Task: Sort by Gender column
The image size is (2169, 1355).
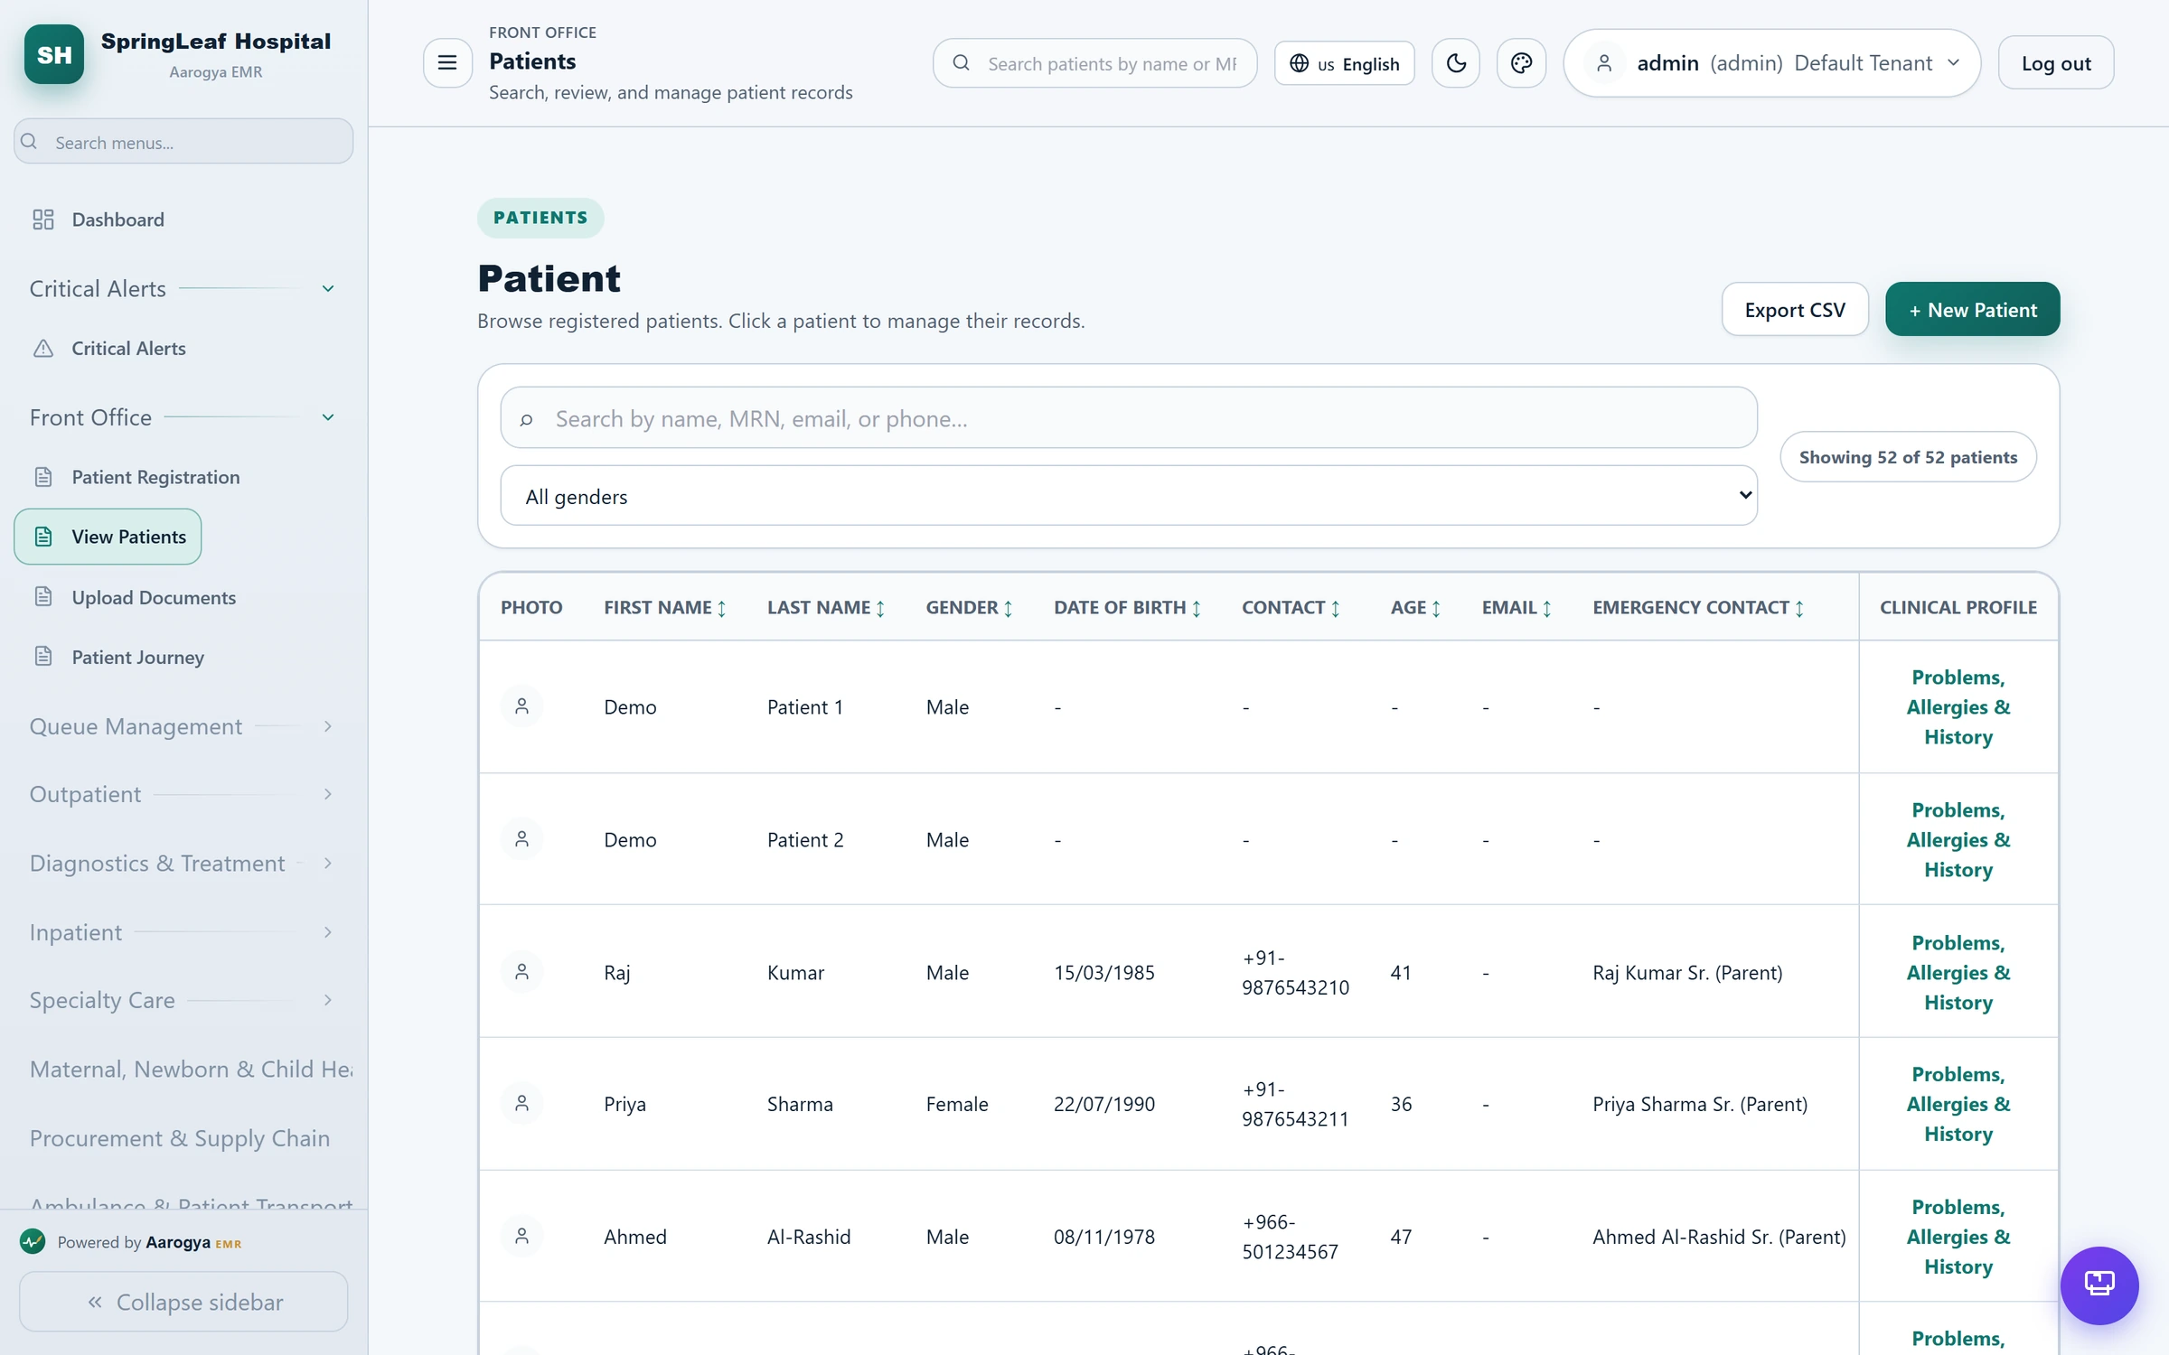Action: point(970,608)
